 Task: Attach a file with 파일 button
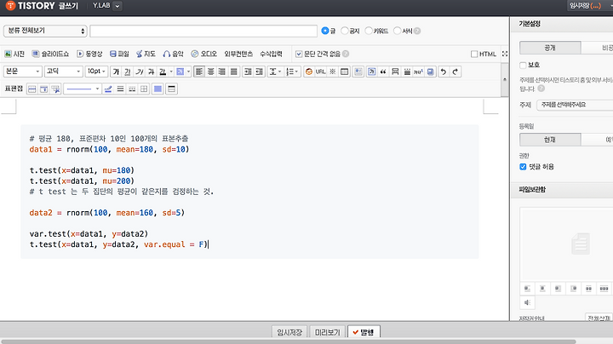[119, 54]
